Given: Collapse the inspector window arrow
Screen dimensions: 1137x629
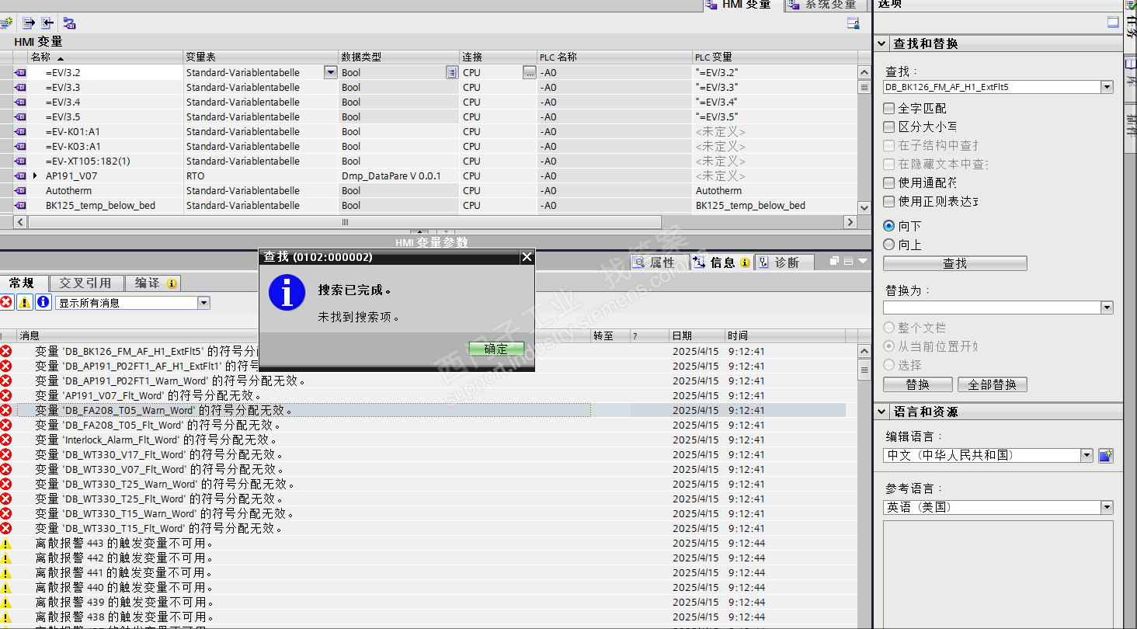Looking at the screenshot, I should [862, 262].
